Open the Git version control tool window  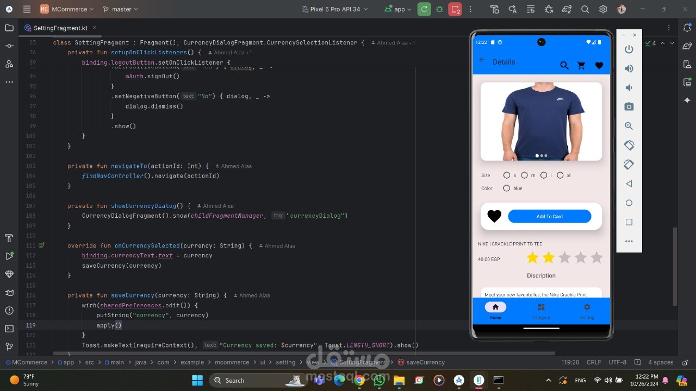pos(9,346)
